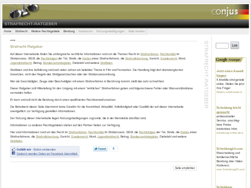Image resolution: width=251 pixels, height=188 pixels.
Task: Follow Straftaten link in first paragraph
Action: tap(106, 63)
